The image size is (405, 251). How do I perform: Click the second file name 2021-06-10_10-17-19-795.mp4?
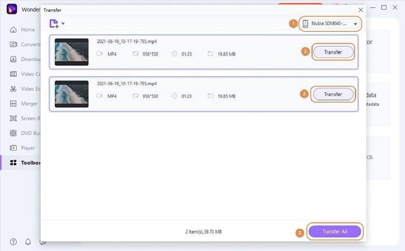tap(127, 83)
